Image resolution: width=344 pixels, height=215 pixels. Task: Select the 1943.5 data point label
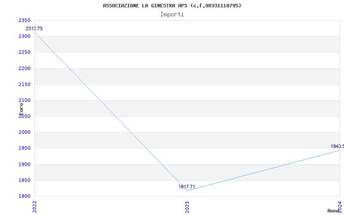pyautogui.click(x=338, y=146)
